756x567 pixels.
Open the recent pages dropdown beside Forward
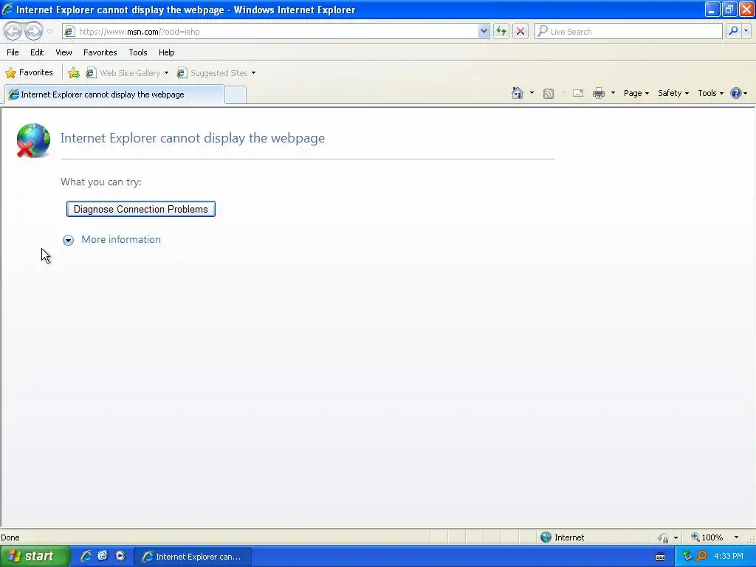pos(49,32)
